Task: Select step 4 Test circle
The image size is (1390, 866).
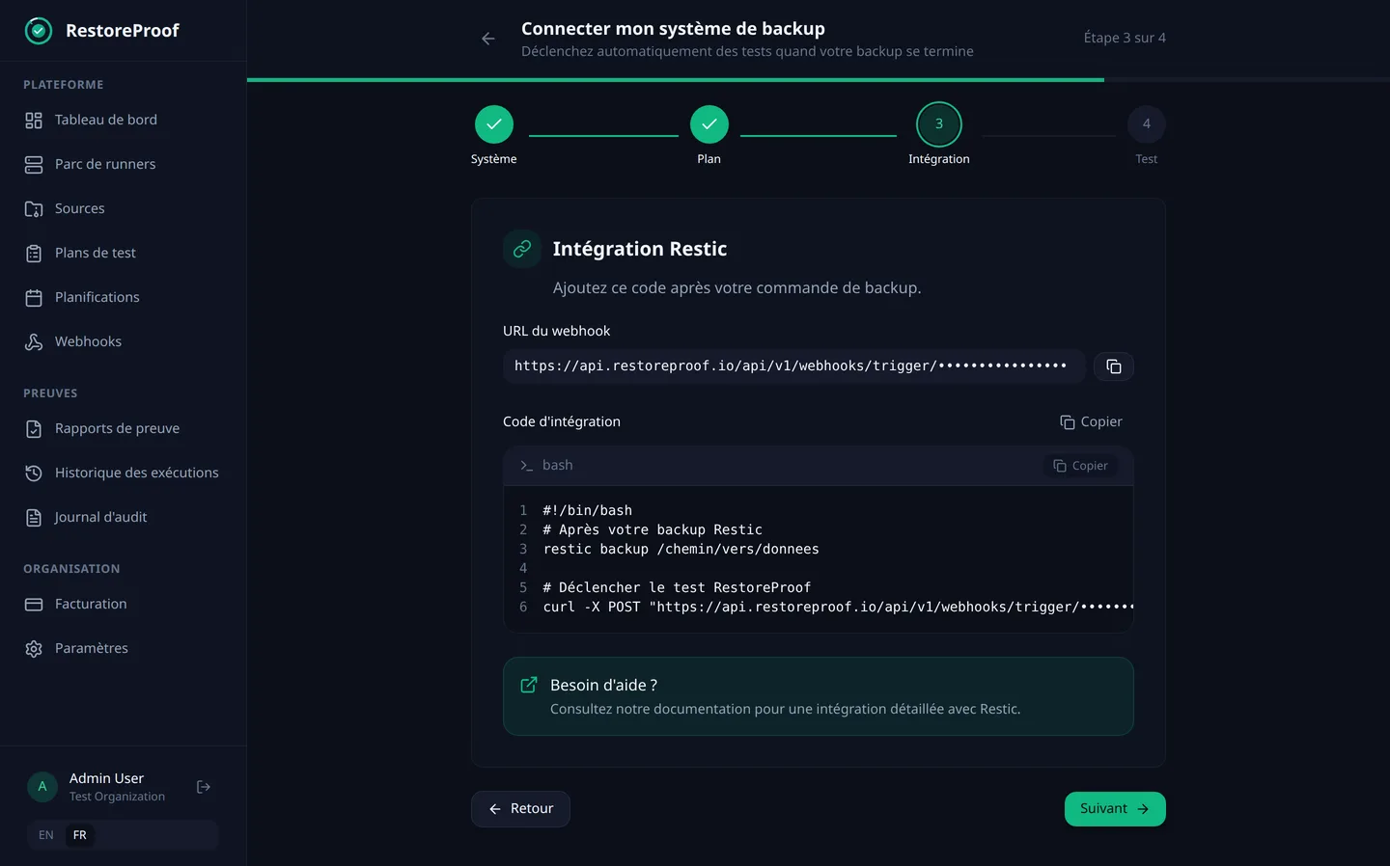Action: pos(1147,124)
